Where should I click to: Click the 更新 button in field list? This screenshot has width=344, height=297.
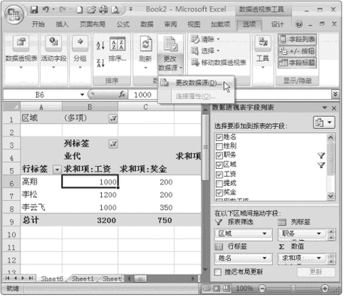tap(316, 271)
